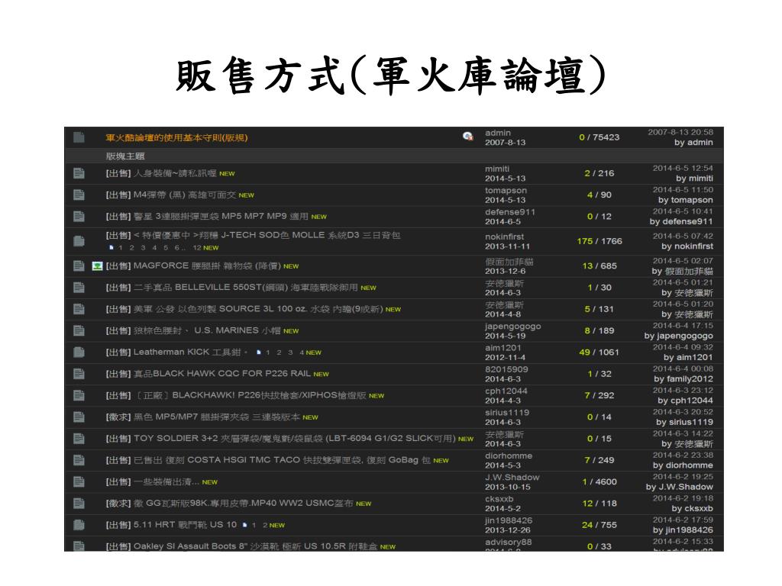Click the reply count 49 / 1061

point(599,353)
